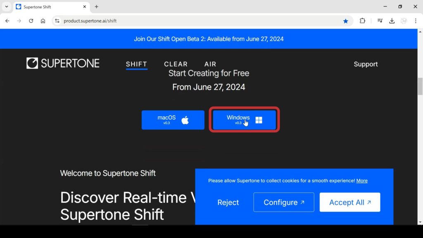Expand the tab search dropdown arrow
This screenshot has width=423, height=238.
click(7, 7)
